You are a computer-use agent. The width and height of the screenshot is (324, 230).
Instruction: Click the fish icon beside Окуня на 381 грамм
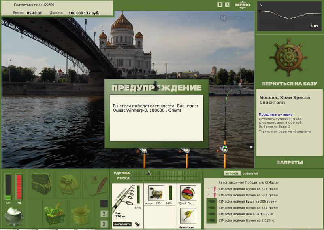coord(211,208)
